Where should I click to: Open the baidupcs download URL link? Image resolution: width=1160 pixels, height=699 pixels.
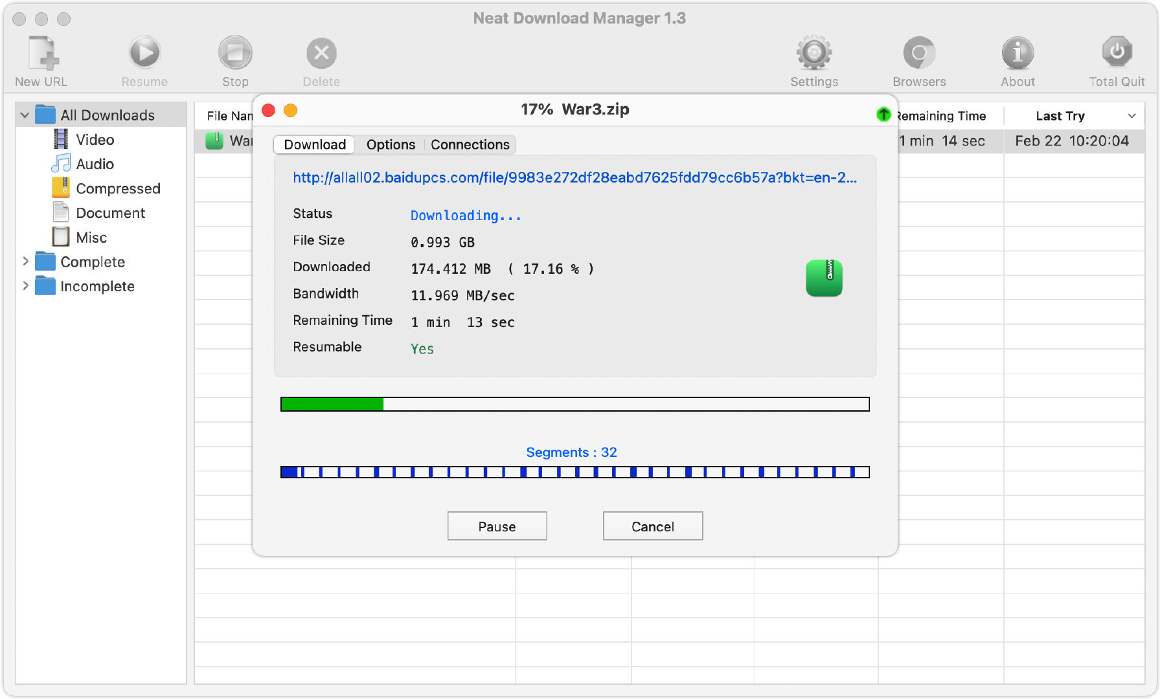574,177
